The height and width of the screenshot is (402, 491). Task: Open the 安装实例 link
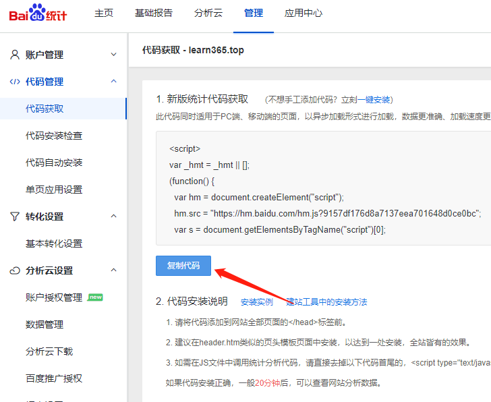point(257,302)
